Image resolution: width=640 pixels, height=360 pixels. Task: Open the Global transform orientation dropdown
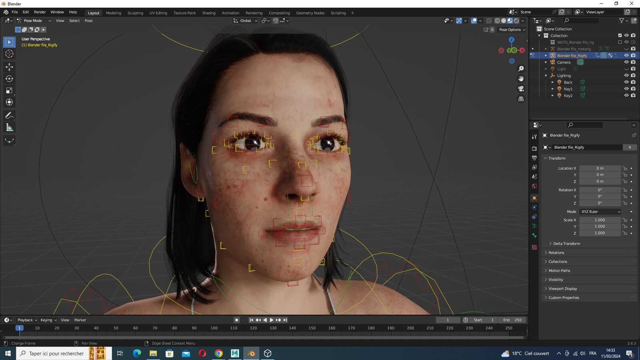click(x=246, y=21)
